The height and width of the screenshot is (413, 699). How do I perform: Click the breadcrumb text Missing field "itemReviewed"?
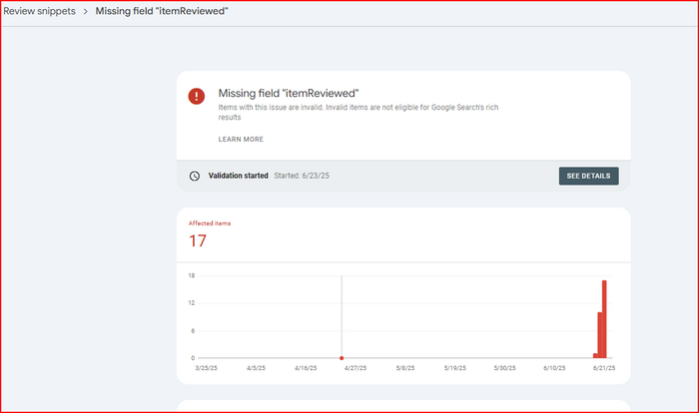[x=162, y=11]
